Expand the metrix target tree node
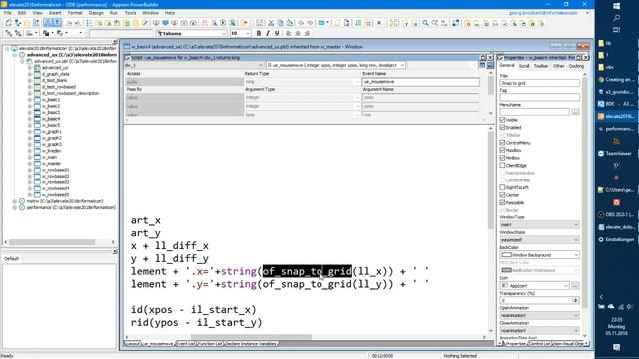639x359 pixels. pyautogui.click(x=15, y=201)
